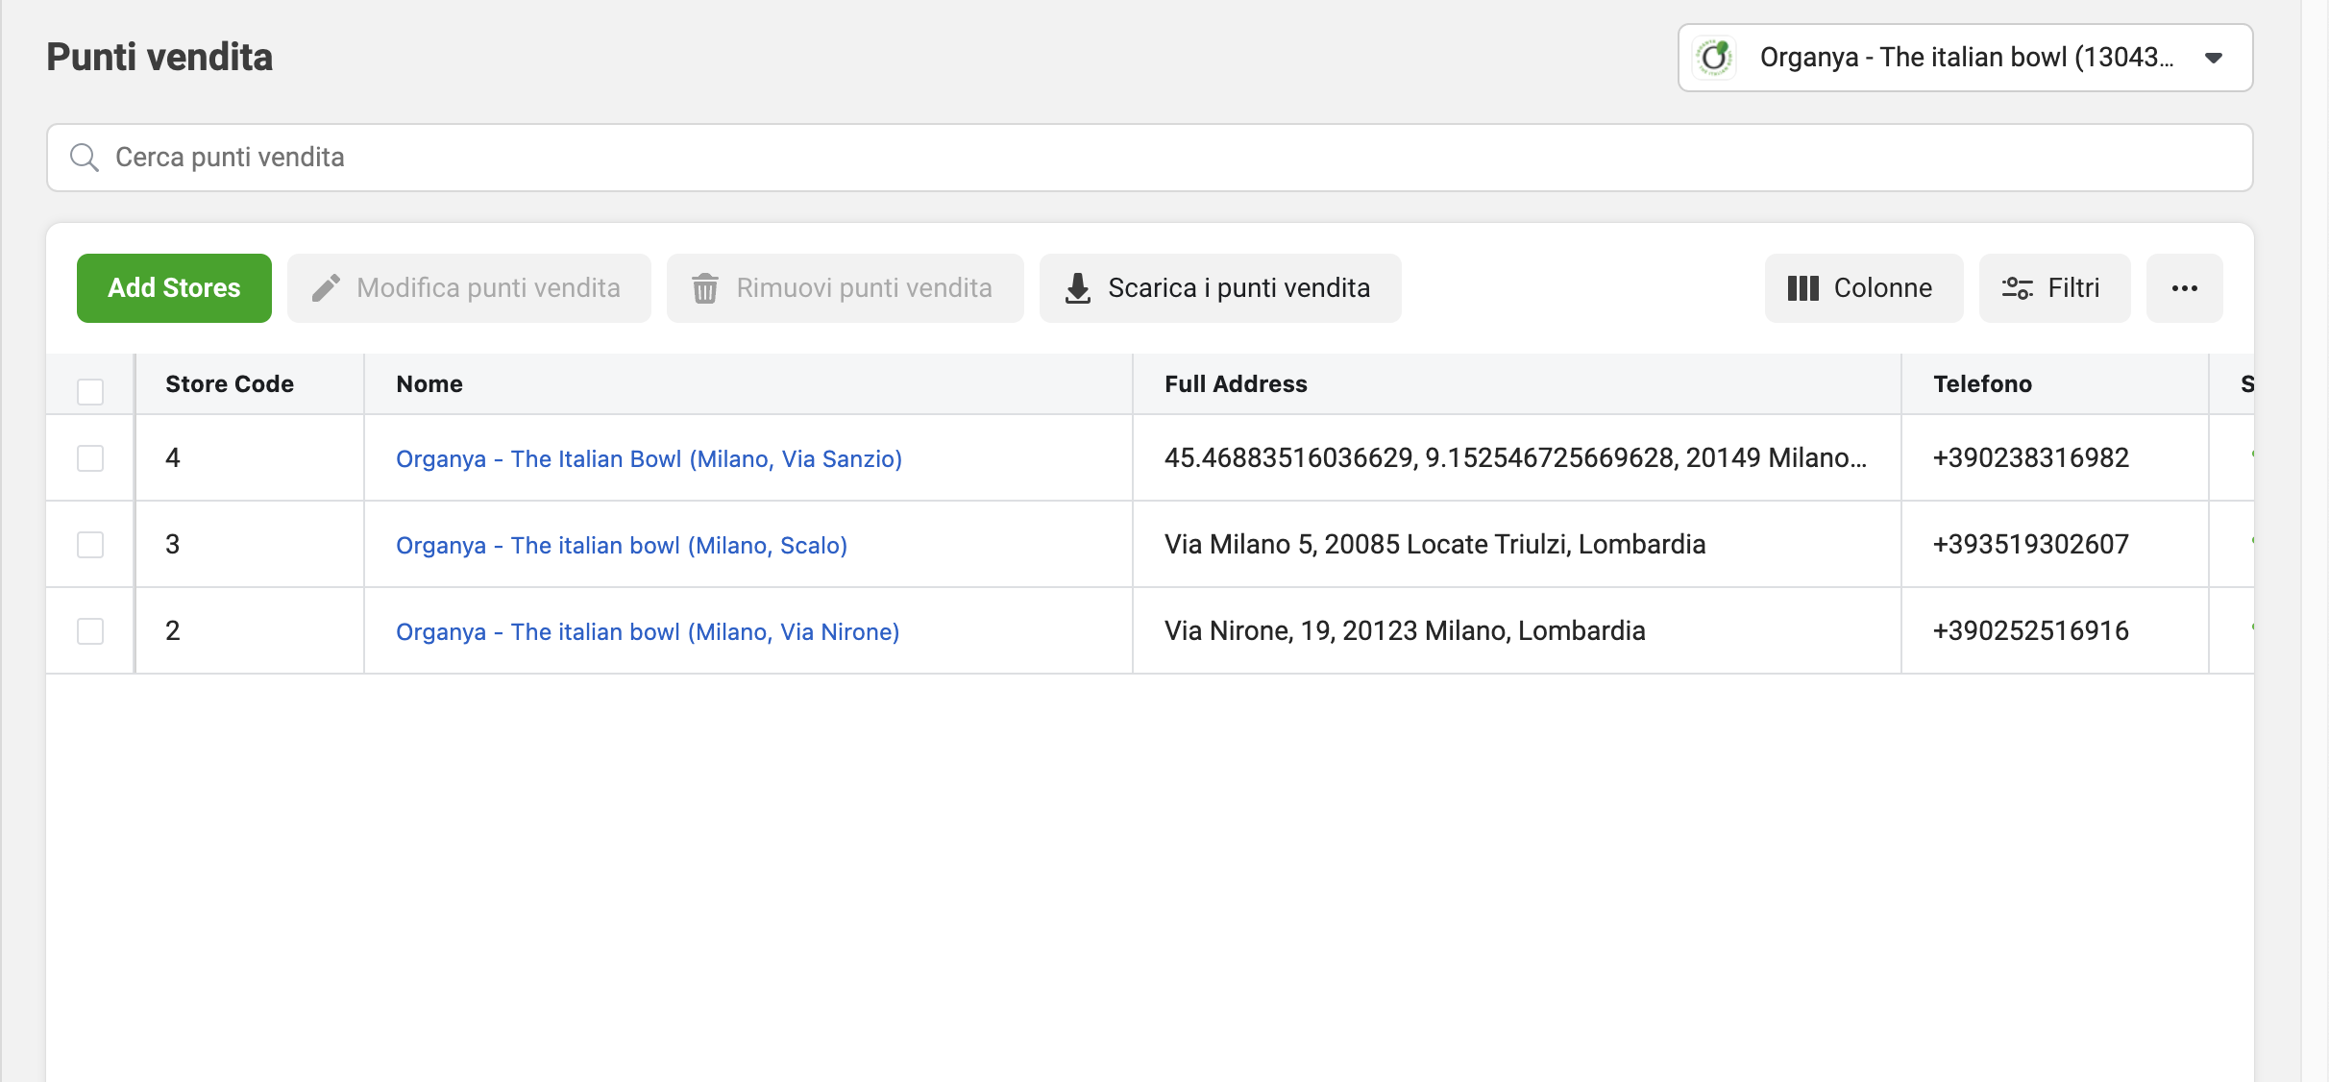2329x1082 pixels.
Task: Click the Store Code cell for store 2
Action: click(x=250, y=630)
